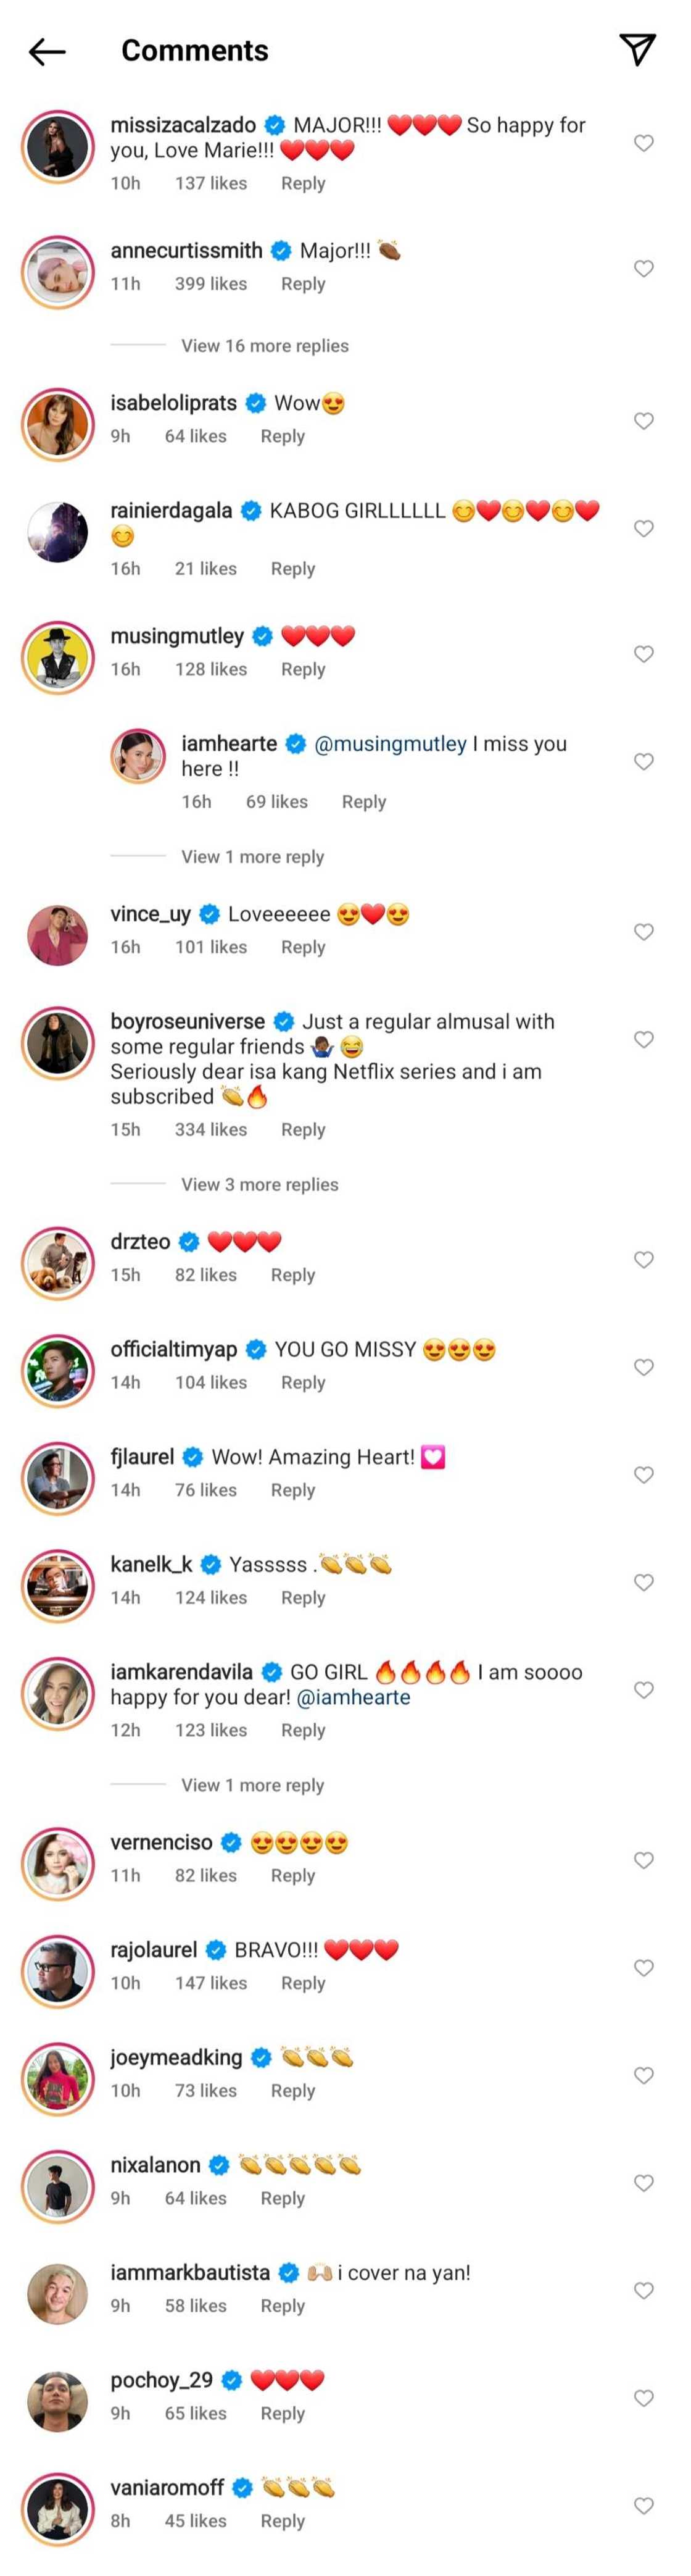The width and height of the screenshot is (691, 2576).
Task: Open @musingmutley mention link
Action: [x=391, y=744]
